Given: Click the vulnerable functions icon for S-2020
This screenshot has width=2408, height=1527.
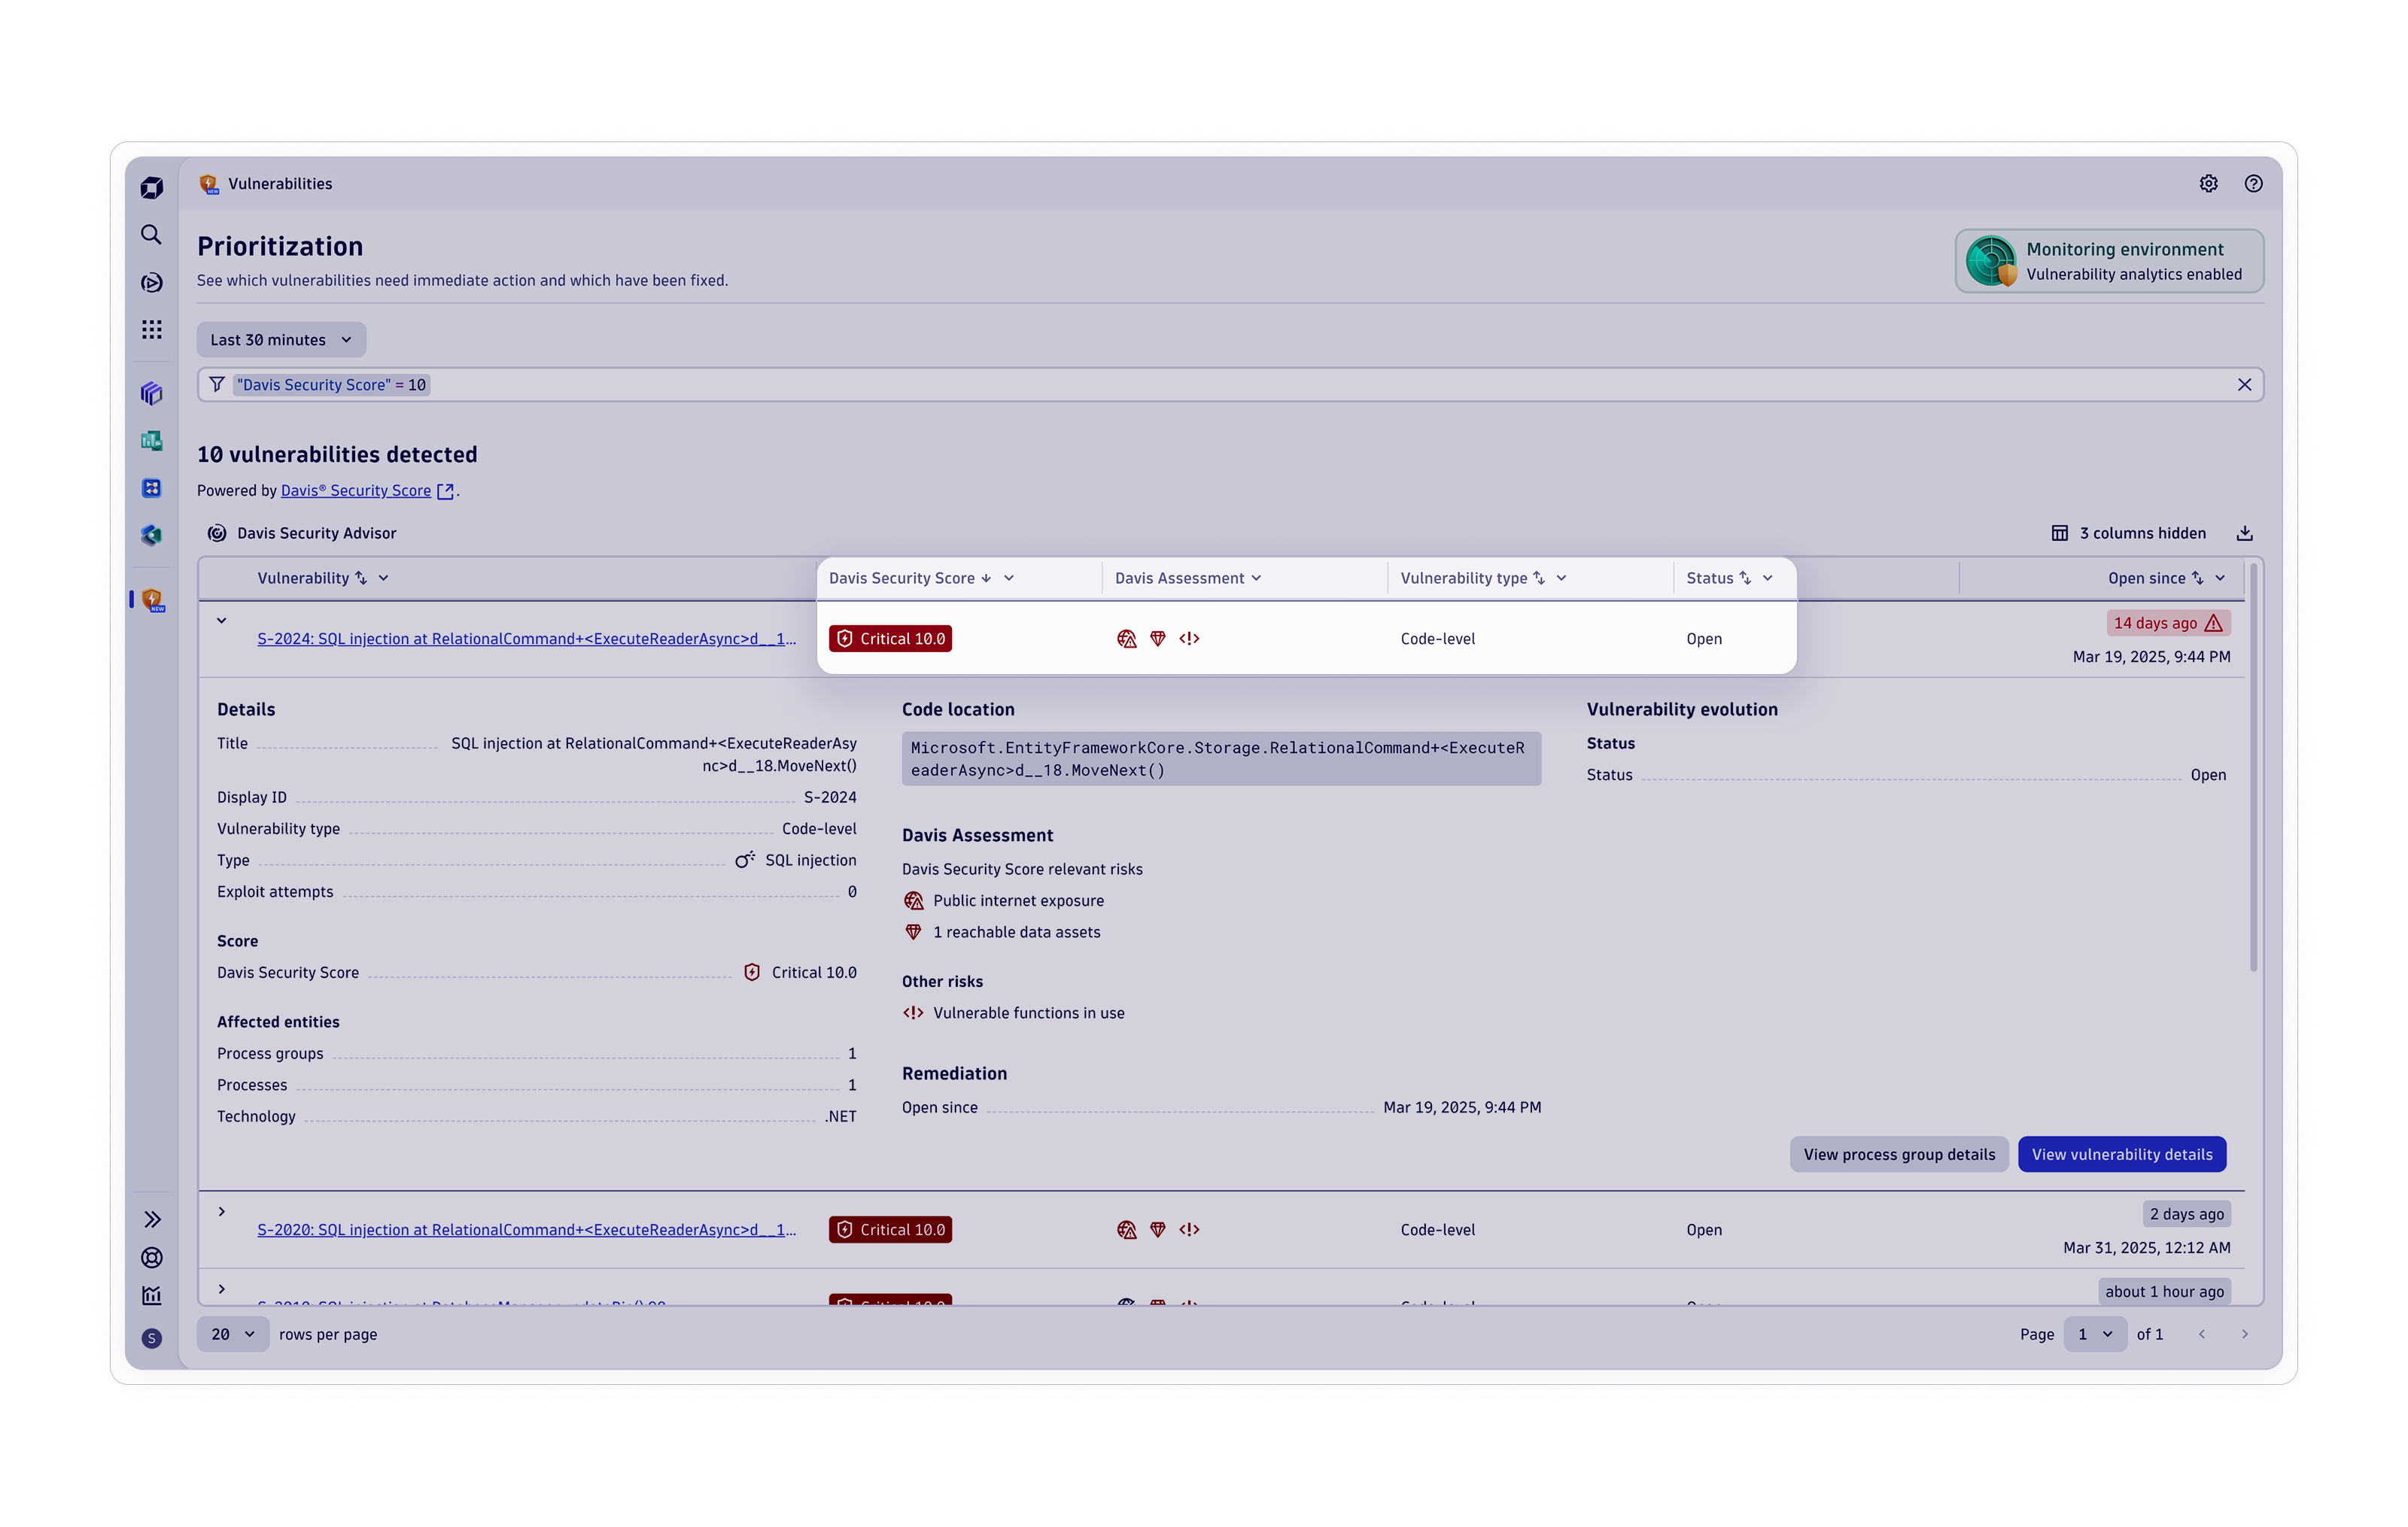Looking at the screenshot, I should [x=1189, y=1230].
